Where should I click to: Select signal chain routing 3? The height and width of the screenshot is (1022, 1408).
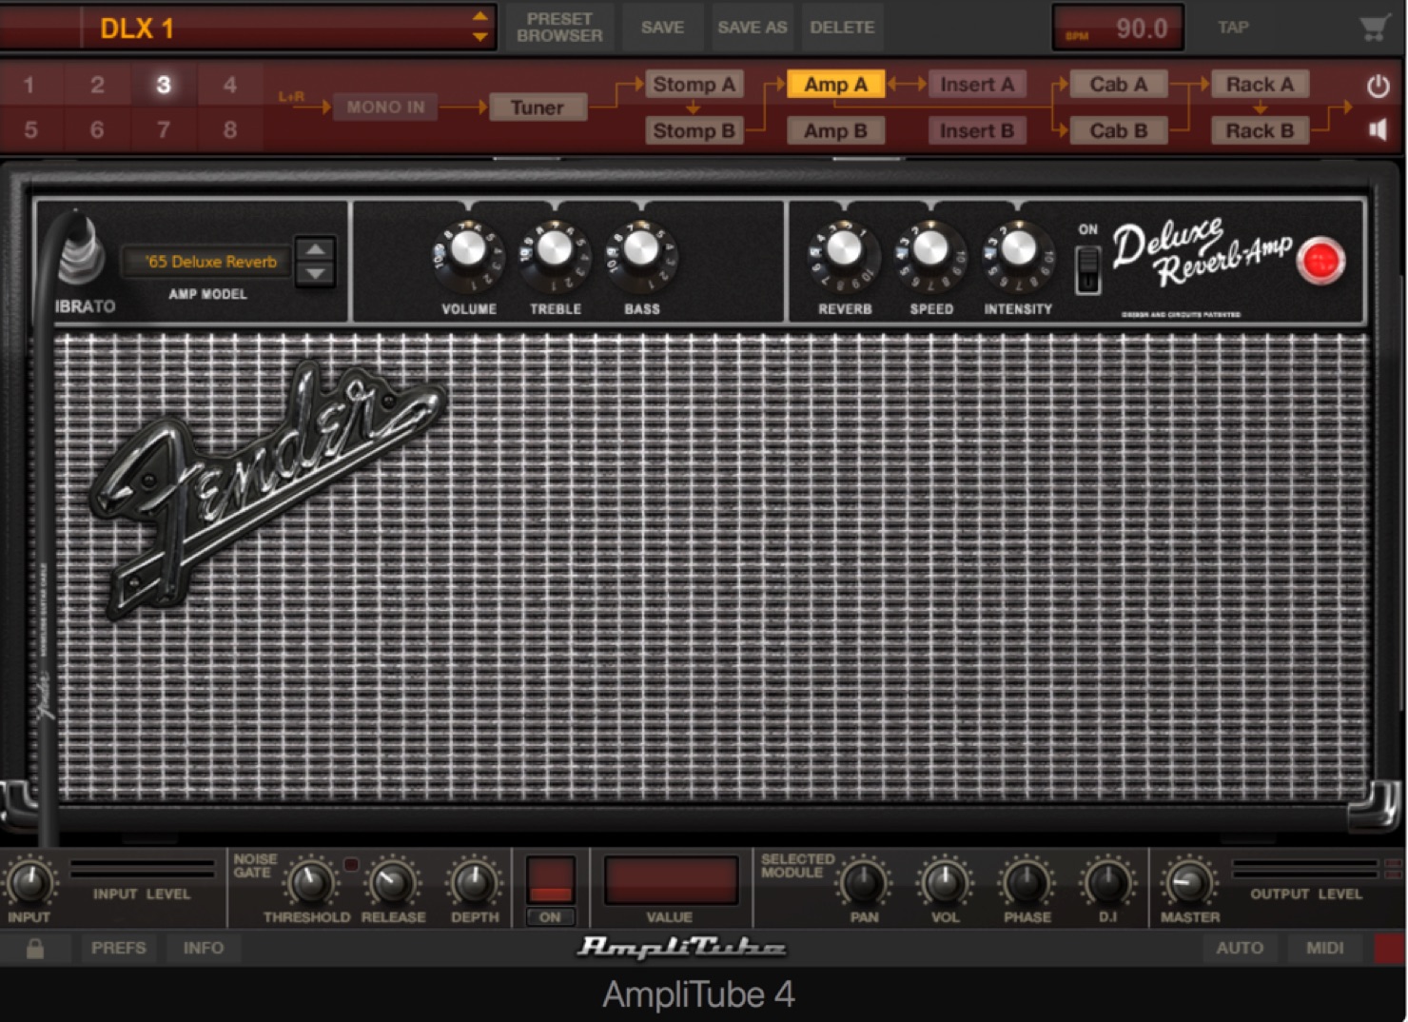164,86
